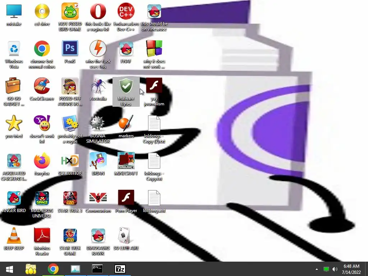
Task: Select 'this should be on vinesauce' icon
Action: click(154, 11)
